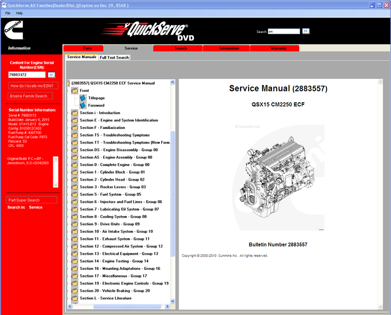Run search with top arrow button
Viewport: 391px width, 315px height.
coord(306,31)
